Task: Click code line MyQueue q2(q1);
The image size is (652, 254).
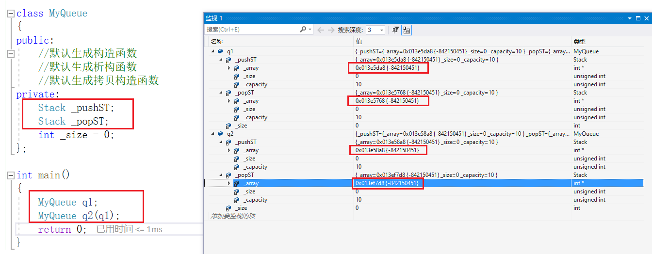Action: tap(79, 216)
